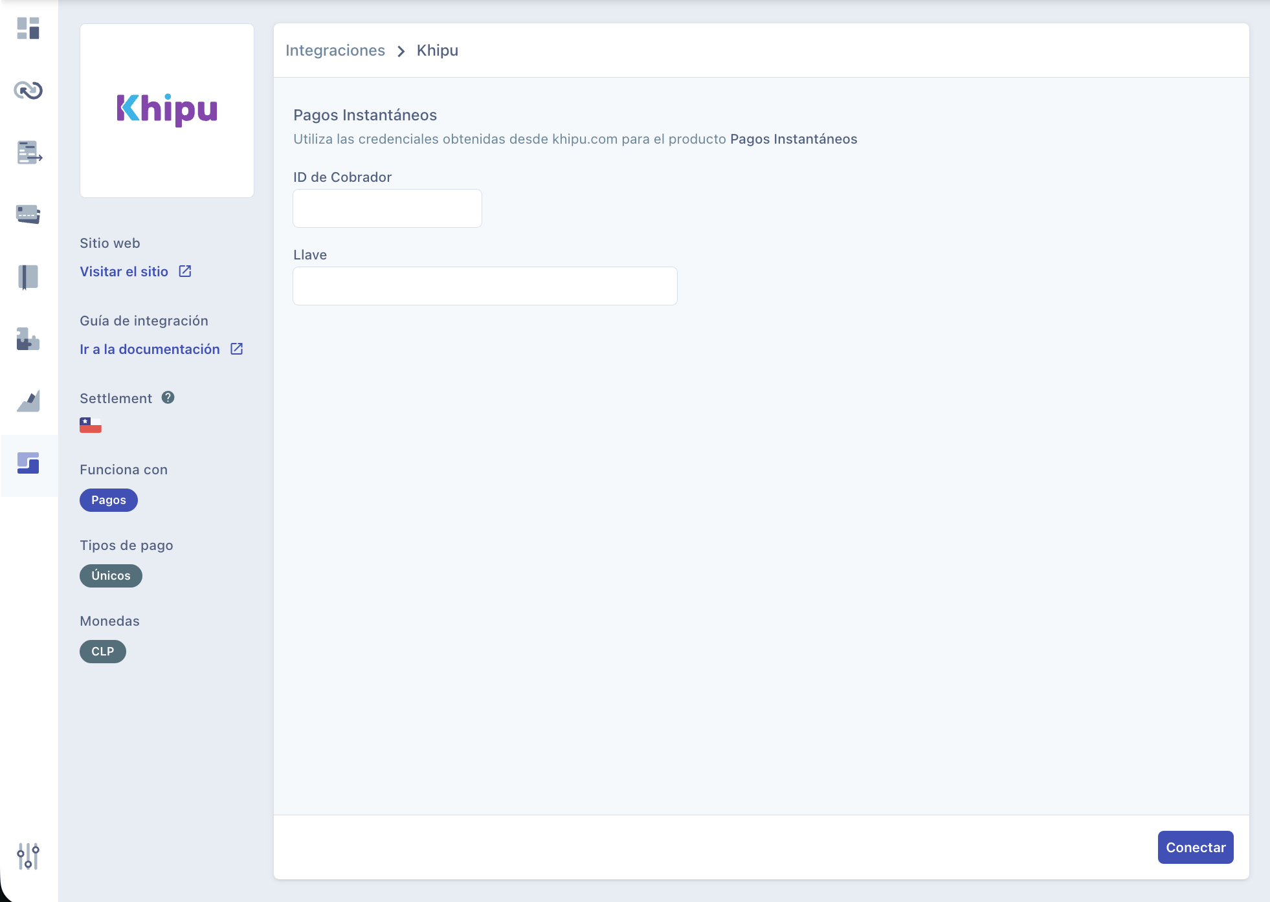This screenshot has height=902, width=1270.
Task: Select the highlighted integrations sidebar icon
Action: coord(28,463)
